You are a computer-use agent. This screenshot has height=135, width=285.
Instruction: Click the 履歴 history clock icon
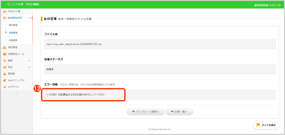(5, 61)
